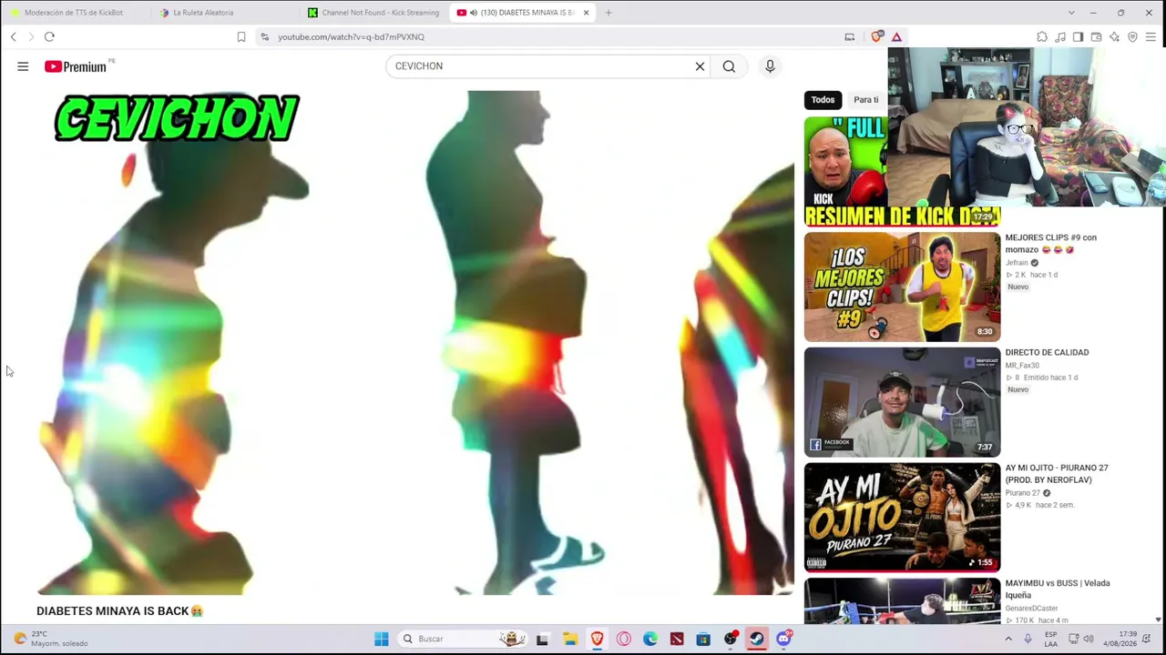The width and height of the screenshot is (1166, 655).
Task: Visit the MR_Fax30 channel link
Action: [x=1022, y=366]
